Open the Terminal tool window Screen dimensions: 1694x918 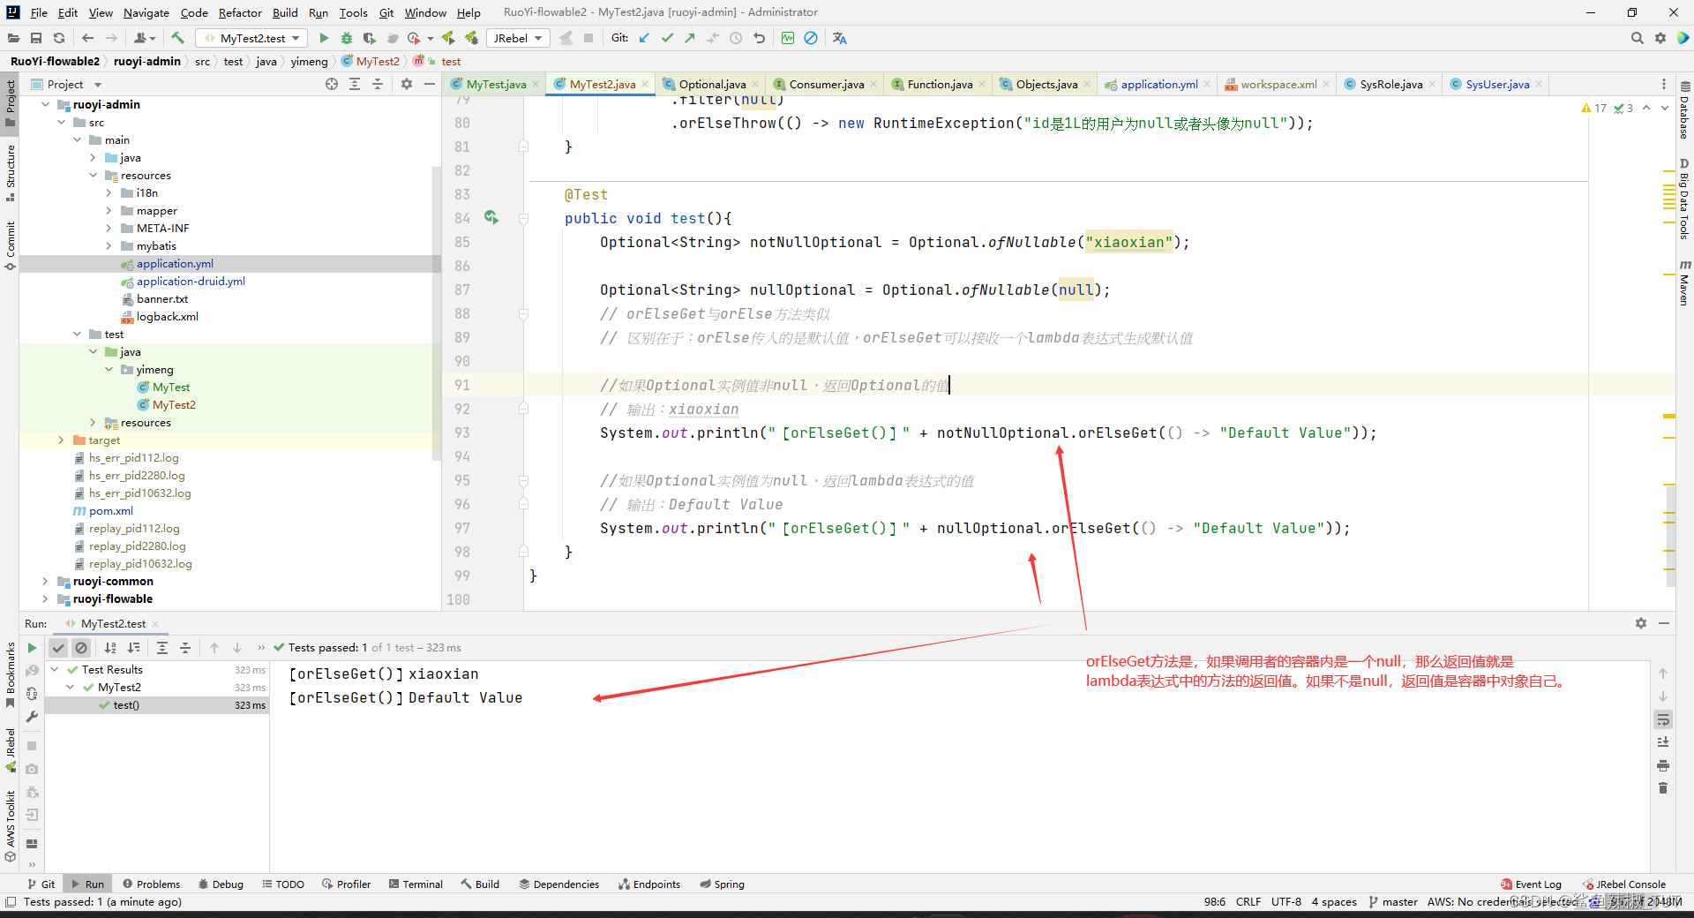pyautogui.click(x=416, y=884)
